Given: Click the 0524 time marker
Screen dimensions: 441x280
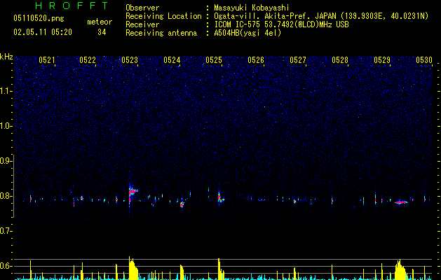Looking at the screenshot, I should tap(172, 60).
